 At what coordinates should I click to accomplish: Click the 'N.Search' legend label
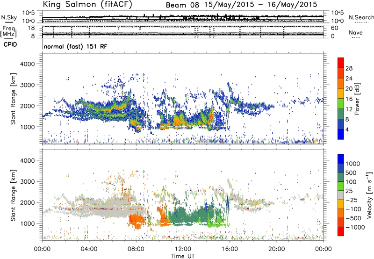pyautogui.click(x=361, y=17)
